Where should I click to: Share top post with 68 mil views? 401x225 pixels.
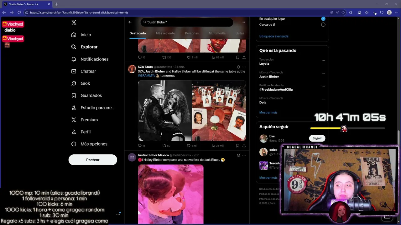(x=244, y=57)
